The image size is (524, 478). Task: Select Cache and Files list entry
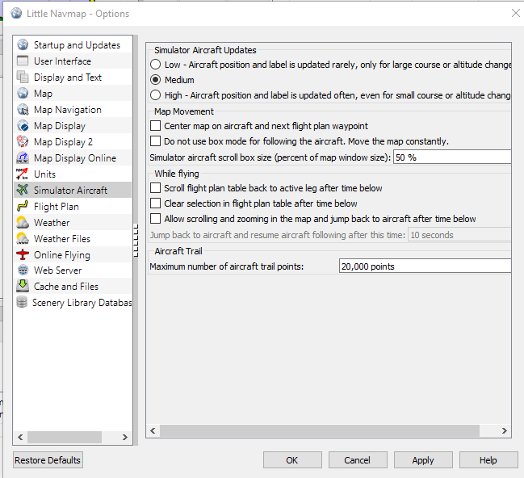click(x=73, y=286)
